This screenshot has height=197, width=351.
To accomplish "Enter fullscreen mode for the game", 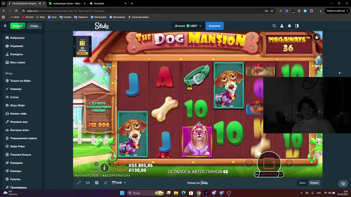I will click(x=79, y=183).
